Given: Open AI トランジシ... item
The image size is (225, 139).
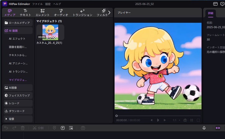Looking at the screenshot, I should pyautogui.click(x=18, y=72).
